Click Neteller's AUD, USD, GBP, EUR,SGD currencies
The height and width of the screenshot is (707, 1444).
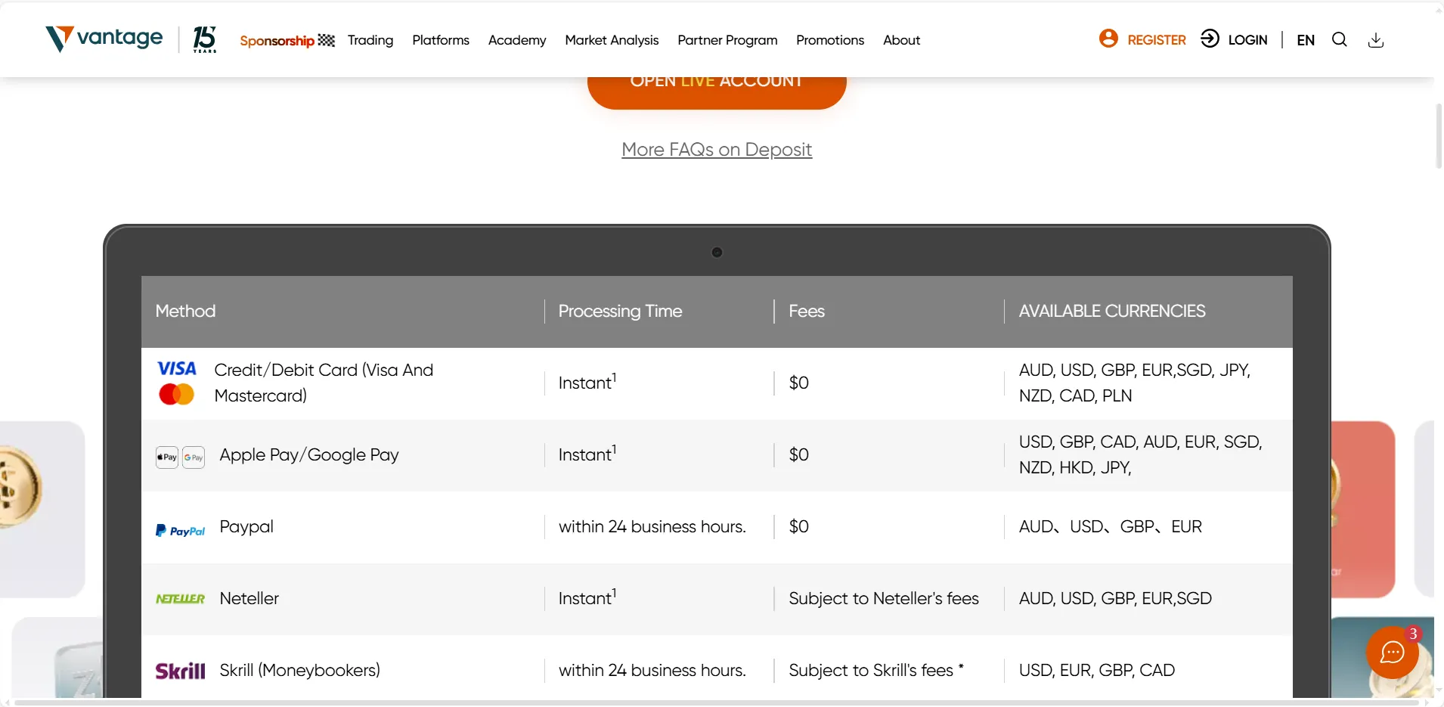(x=1115, y=598)
